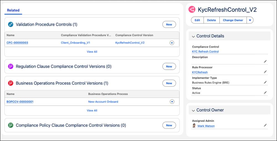Click the Active status value
The image size is (277, 141).
pyautogui.click(x=196, y=93)
